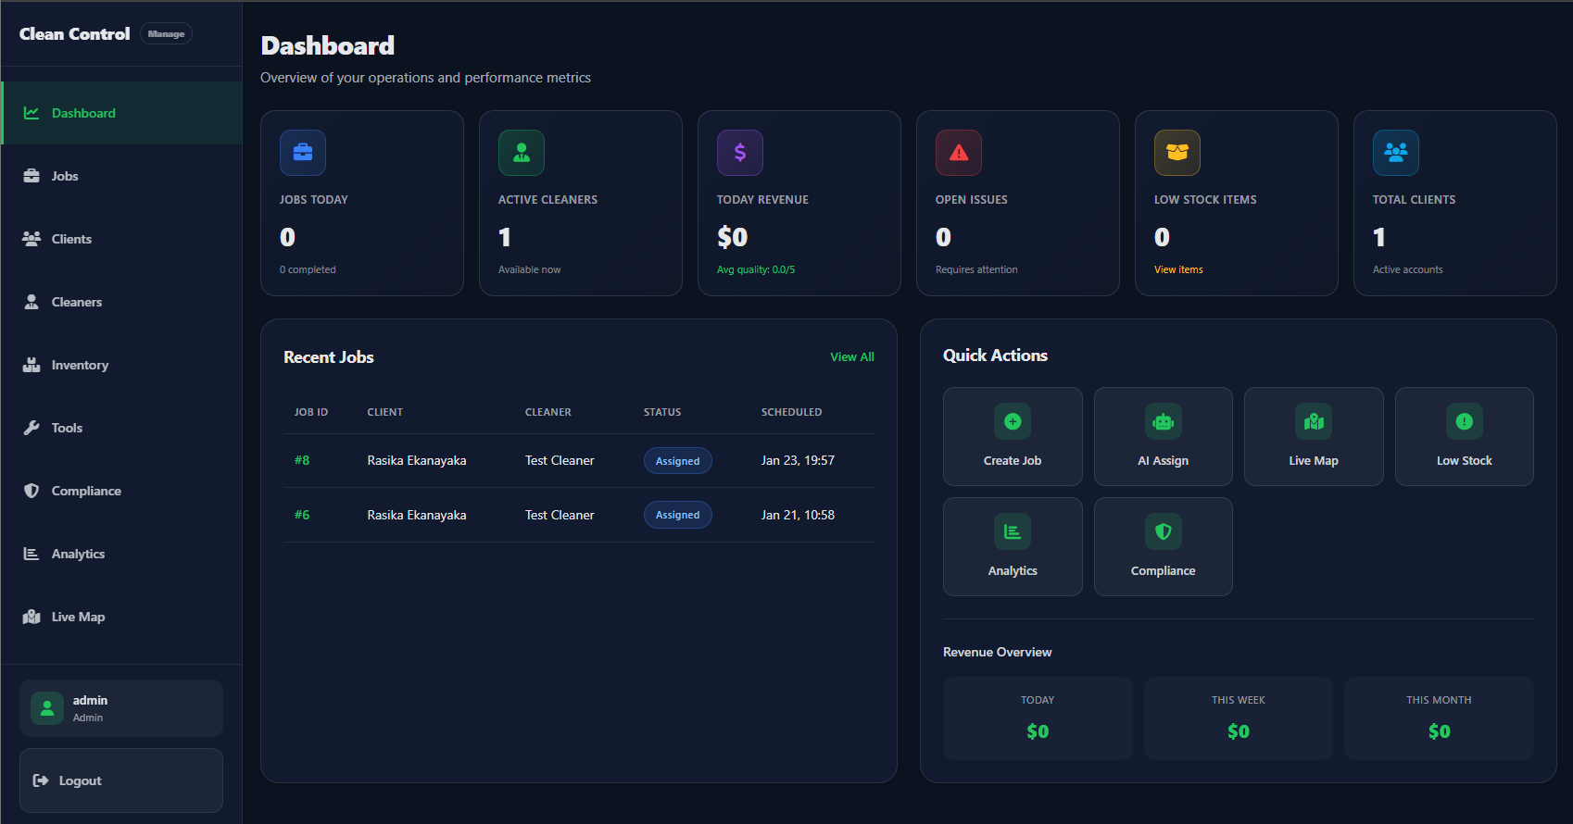Open job #6 link

(x=302, y=515)
